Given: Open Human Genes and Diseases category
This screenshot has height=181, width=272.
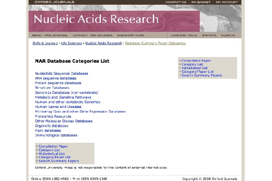Looking at the screenshot, I should [x=58, y=107].
